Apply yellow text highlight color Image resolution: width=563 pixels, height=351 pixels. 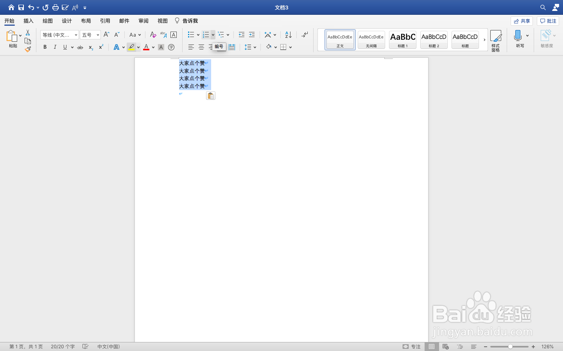coord(131,47)
